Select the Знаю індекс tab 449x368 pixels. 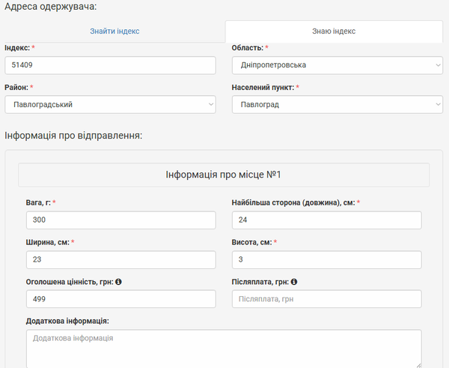coord(334,31)
